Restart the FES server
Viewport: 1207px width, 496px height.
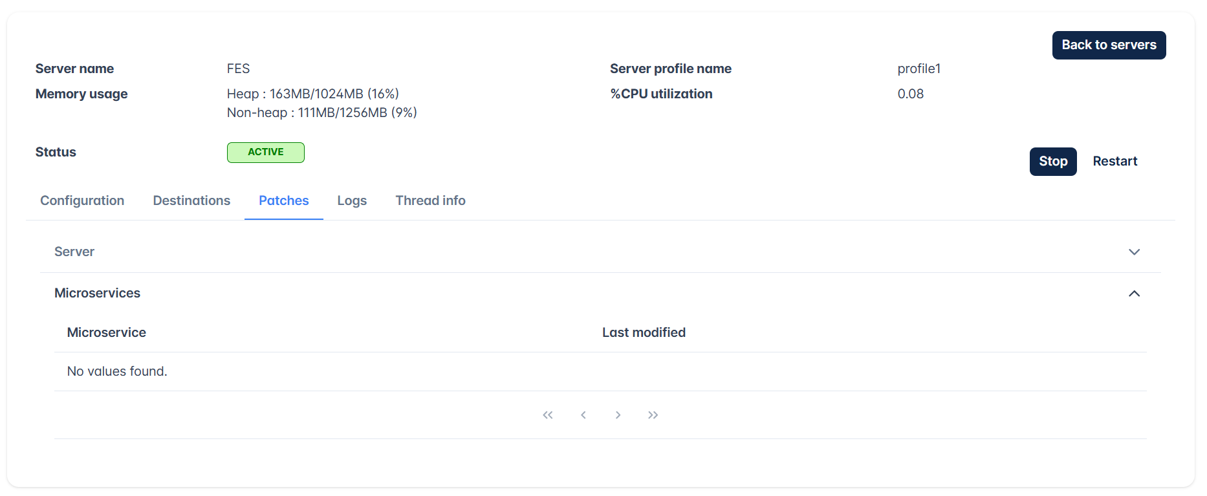click(1115, 162)
